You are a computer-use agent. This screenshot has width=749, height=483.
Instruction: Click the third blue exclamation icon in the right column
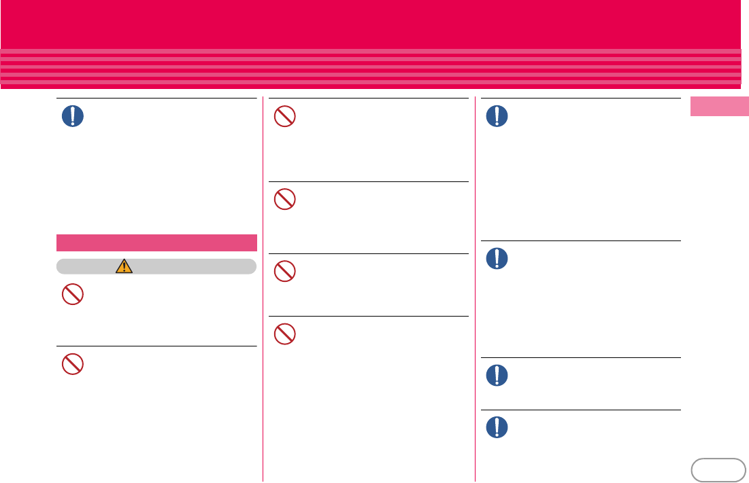(497, 375)
